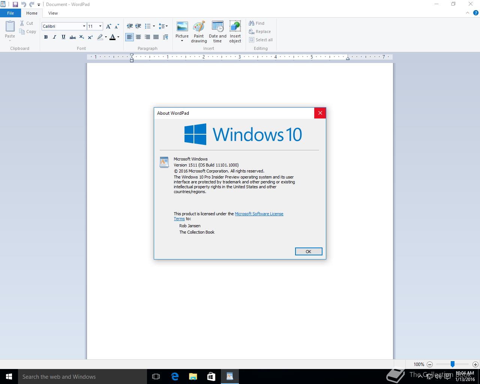480x384 pixels.
Task: Click the text highlight color marker
Action: (x=100, y=37)
